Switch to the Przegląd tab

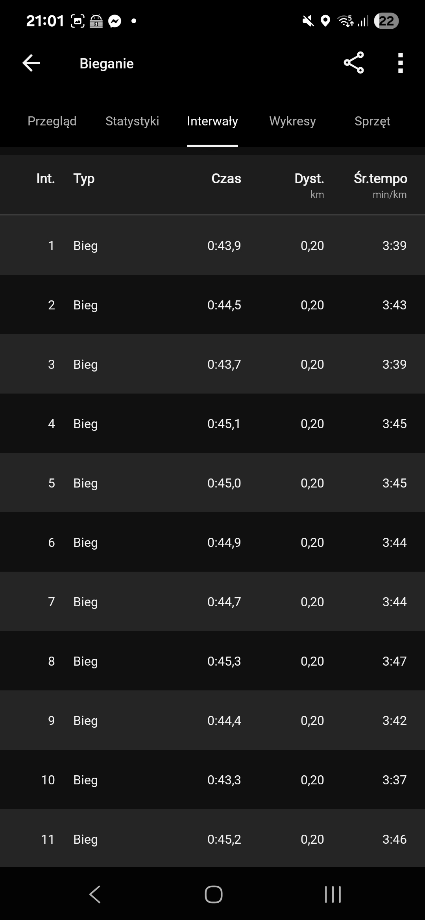pyautogui.click(x=52, y=121)
